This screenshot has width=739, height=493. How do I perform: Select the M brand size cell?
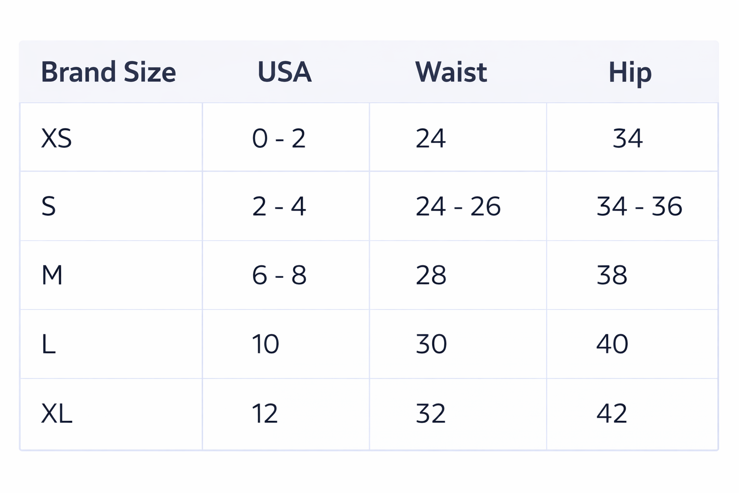pyautogui.click(x=52, y=275)
